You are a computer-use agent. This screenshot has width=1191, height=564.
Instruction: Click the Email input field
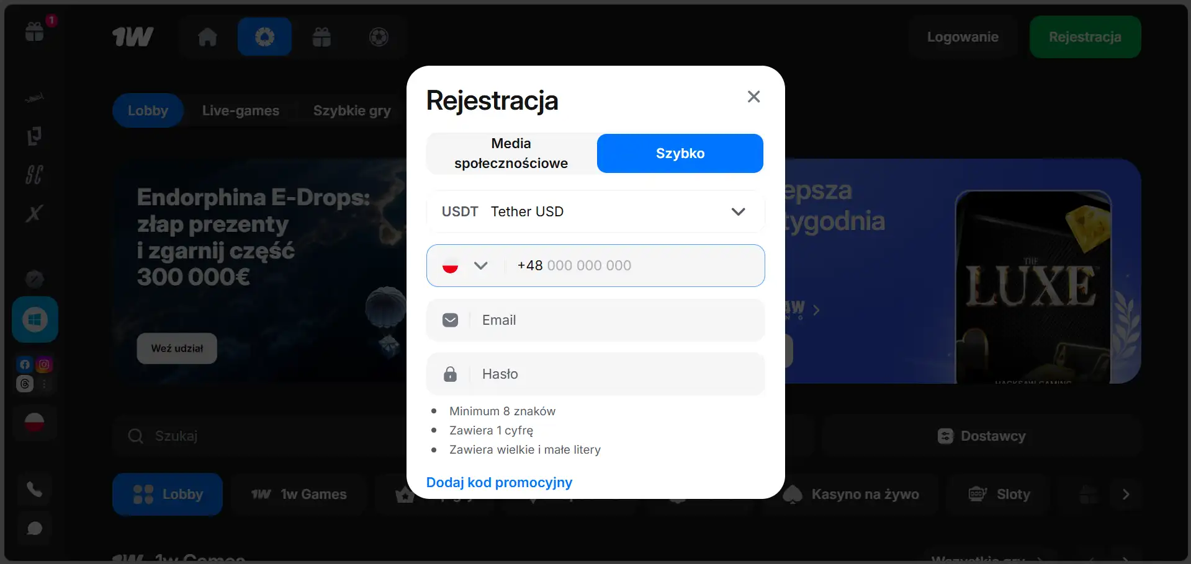[596, 320]
